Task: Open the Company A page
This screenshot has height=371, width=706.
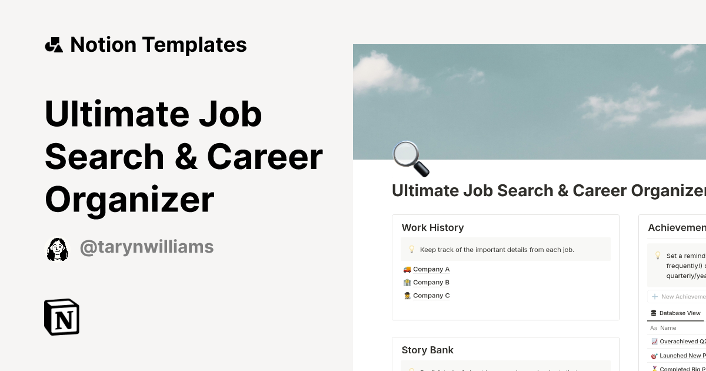Action: [x=432, y=269]
